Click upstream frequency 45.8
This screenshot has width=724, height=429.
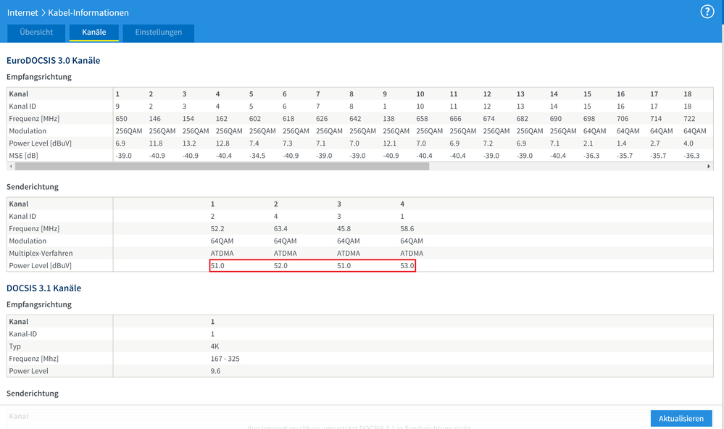click(x=344, y=228)
